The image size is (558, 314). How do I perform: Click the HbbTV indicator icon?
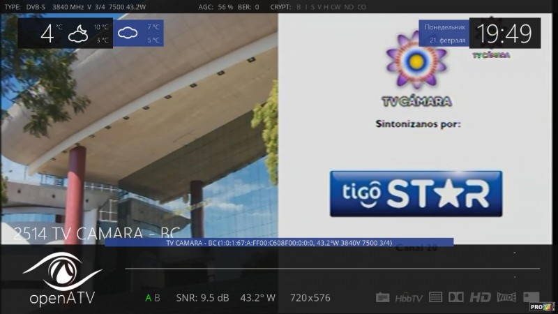(x=409, y=298)
